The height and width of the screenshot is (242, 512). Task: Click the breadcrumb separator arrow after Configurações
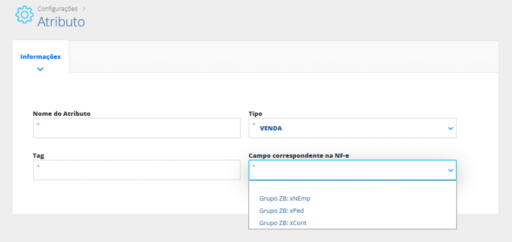coord(83,8)
